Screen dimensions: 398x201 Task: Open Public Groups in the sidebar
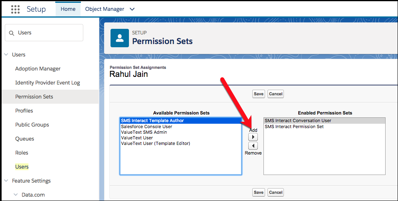[x=32, y=125]
